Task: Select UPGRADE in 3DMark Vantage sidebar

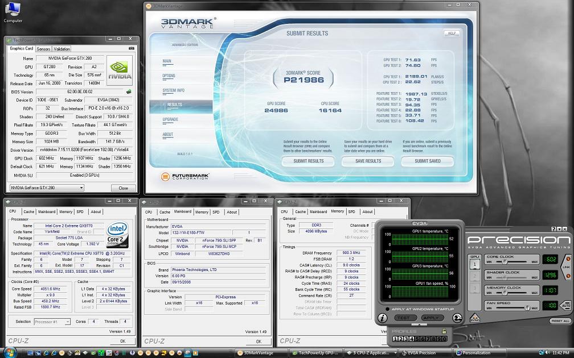Action: (170, 119)
